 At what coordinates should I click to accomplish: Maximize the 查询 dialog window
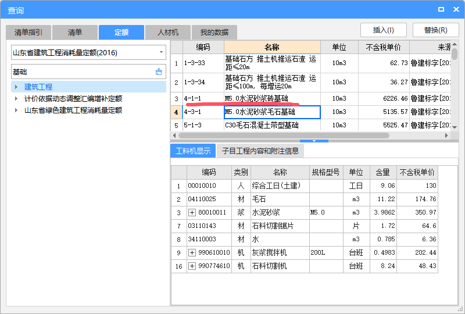coord(441,9)
